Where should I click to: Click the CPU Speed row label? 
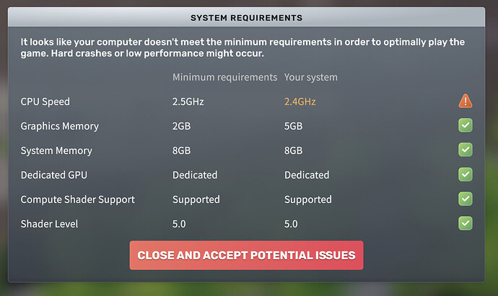click(45, 102)
